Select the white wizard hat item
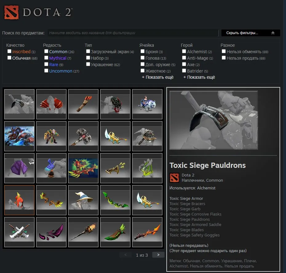 click(83, 200)
